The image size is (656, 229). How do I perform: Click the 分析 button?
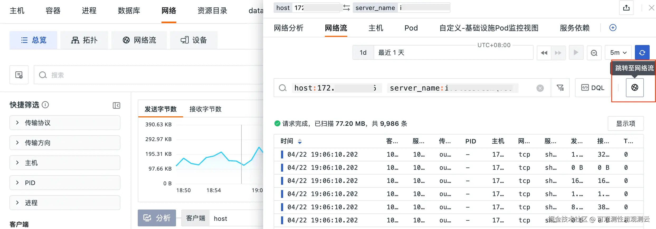point(157,218)
